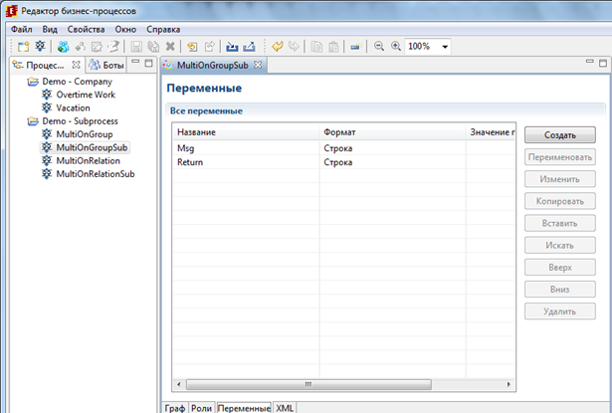The image size is (612, 413).
Task: Close the Процессы view tab
Action: pos(76,65)
